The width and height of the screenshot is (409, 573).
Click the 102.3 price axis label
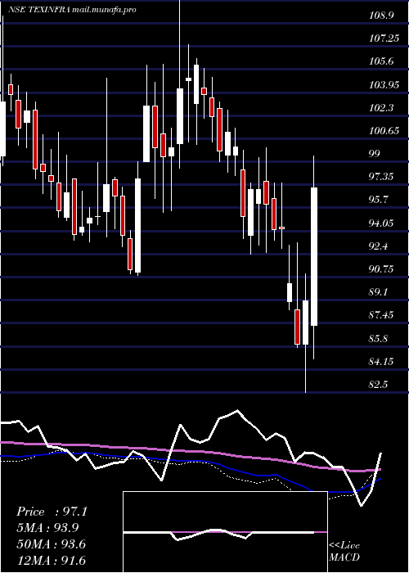pyautogui.click(x=382, y=108)
